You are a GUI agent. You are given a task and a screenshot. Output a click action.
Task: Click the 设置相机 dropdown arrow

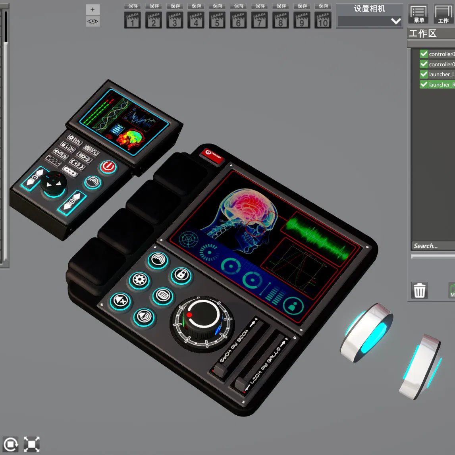click(x=396, y=21)
